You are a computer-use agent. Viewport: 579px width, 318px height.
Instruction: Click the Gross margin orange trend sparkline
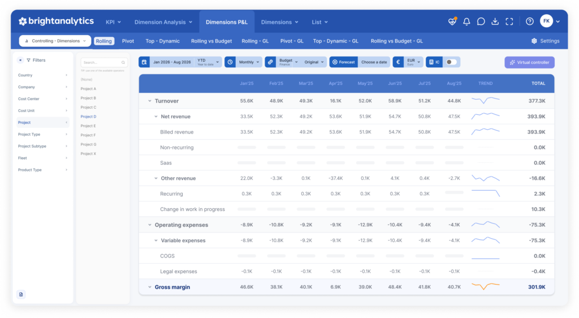tap(485, 287)
